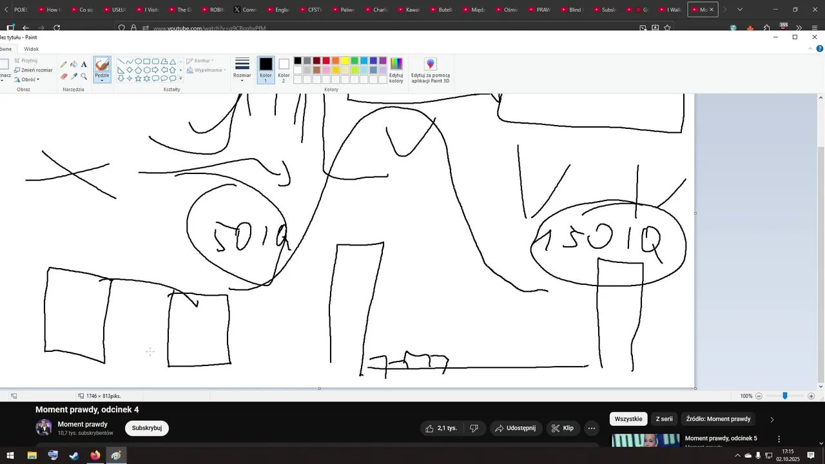Select the Fill with color bucket tool

[x=73, y=64]
